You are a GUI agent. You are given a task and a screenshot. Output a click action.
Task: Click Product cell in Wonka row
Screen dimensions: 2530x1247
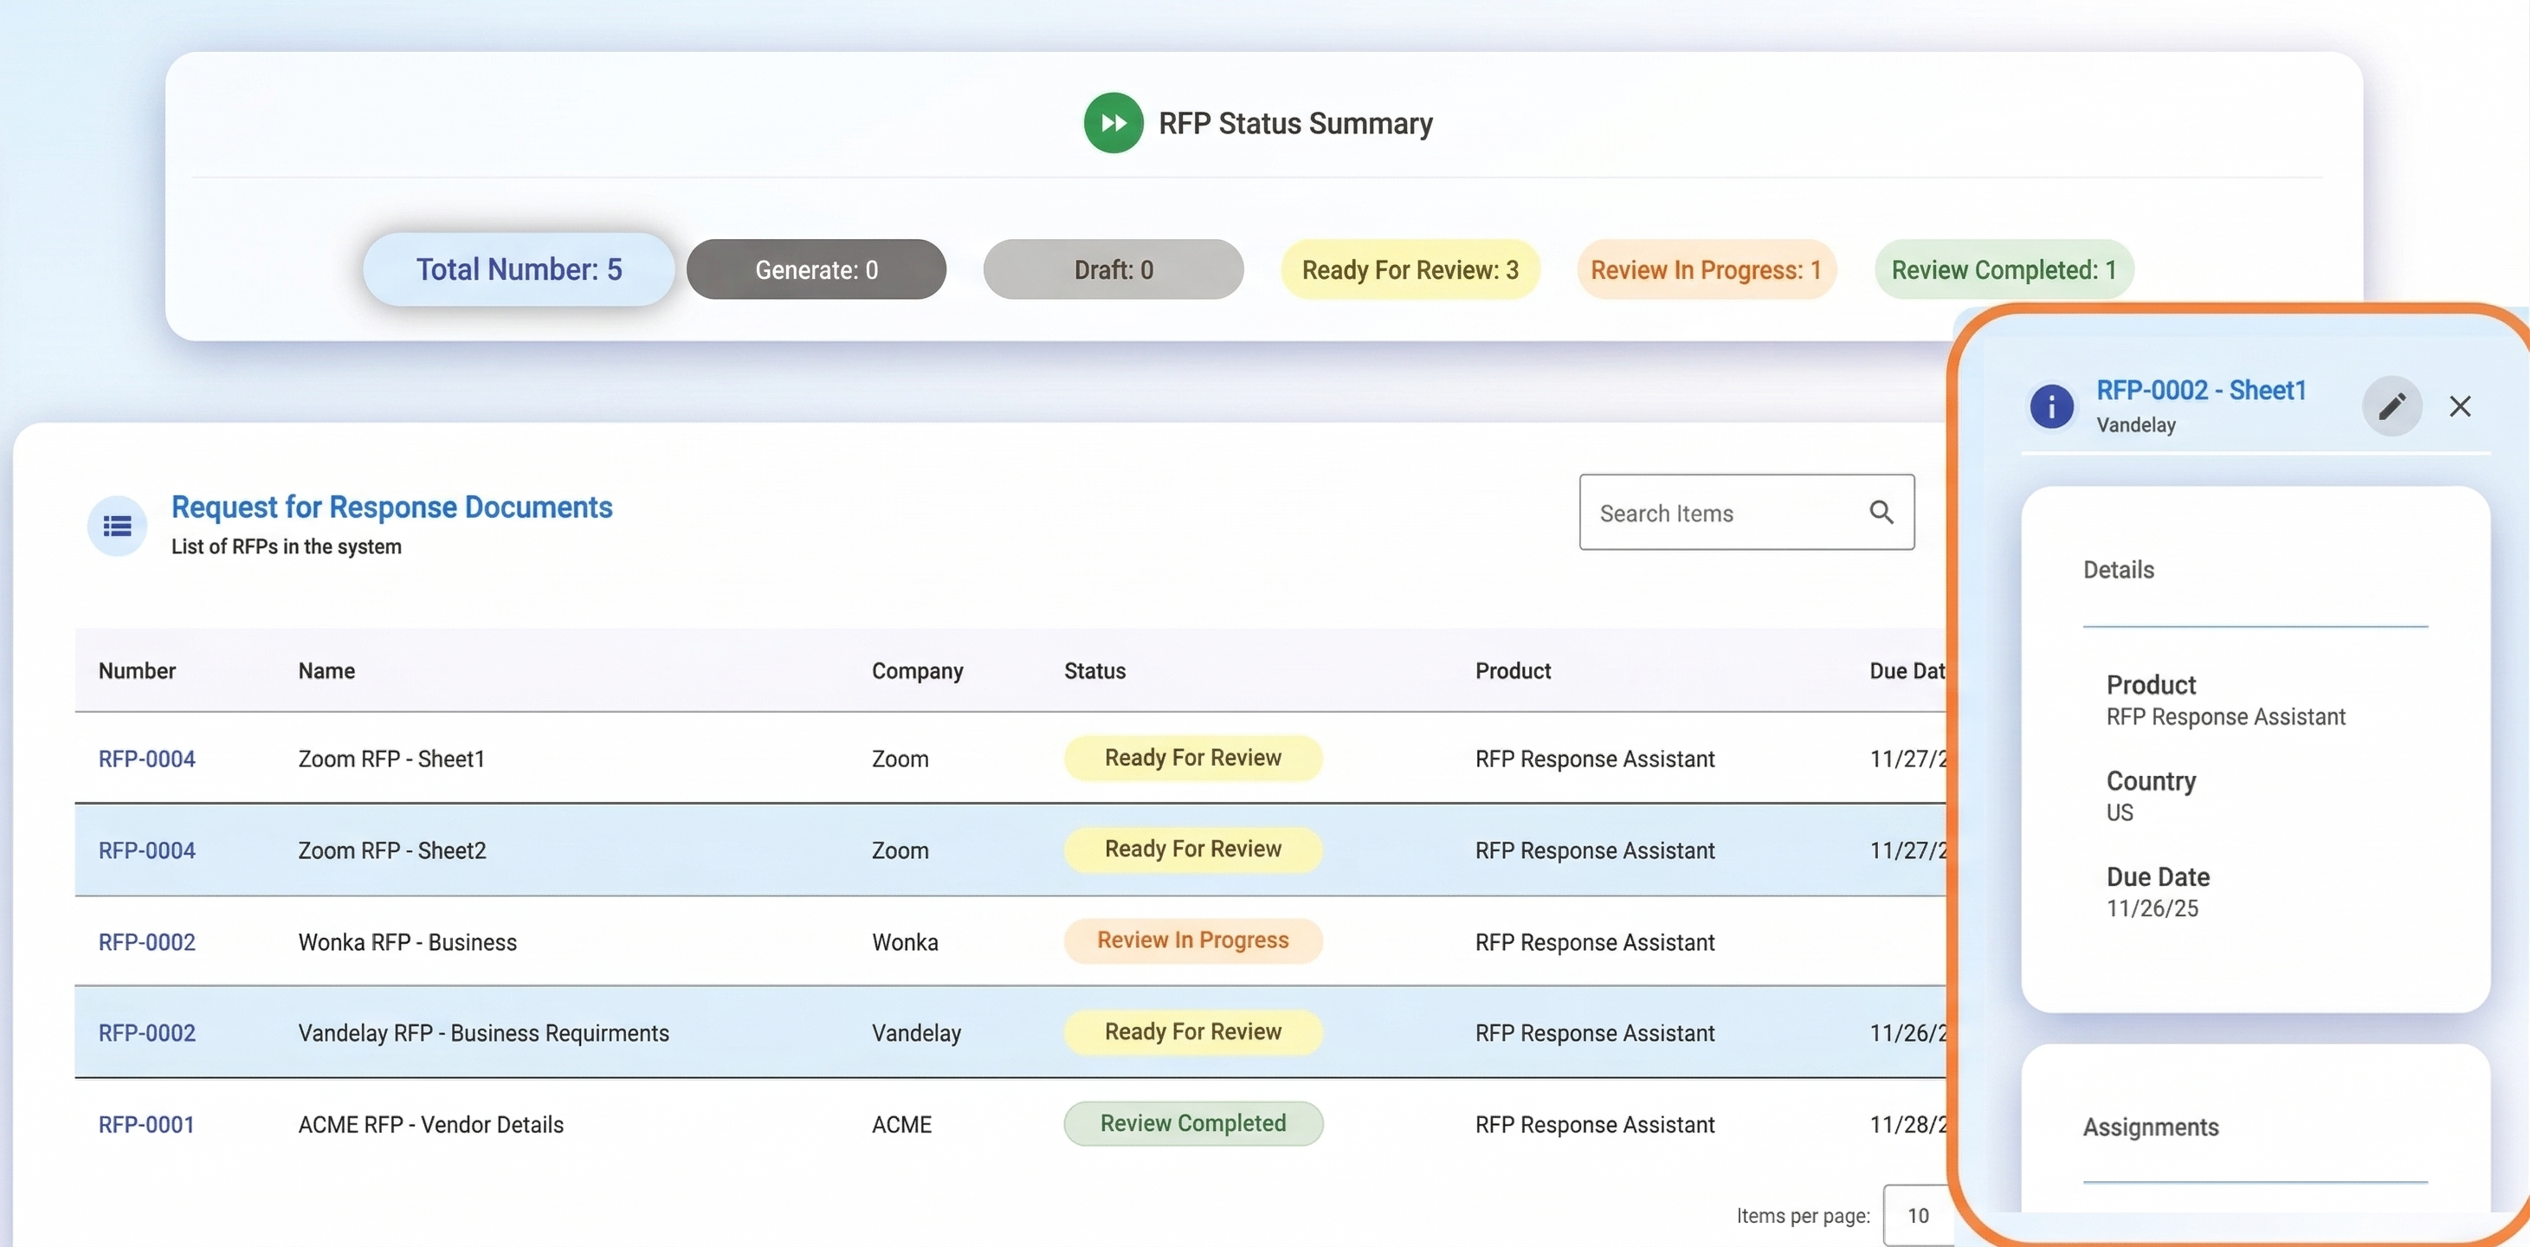click(1594, 942)
